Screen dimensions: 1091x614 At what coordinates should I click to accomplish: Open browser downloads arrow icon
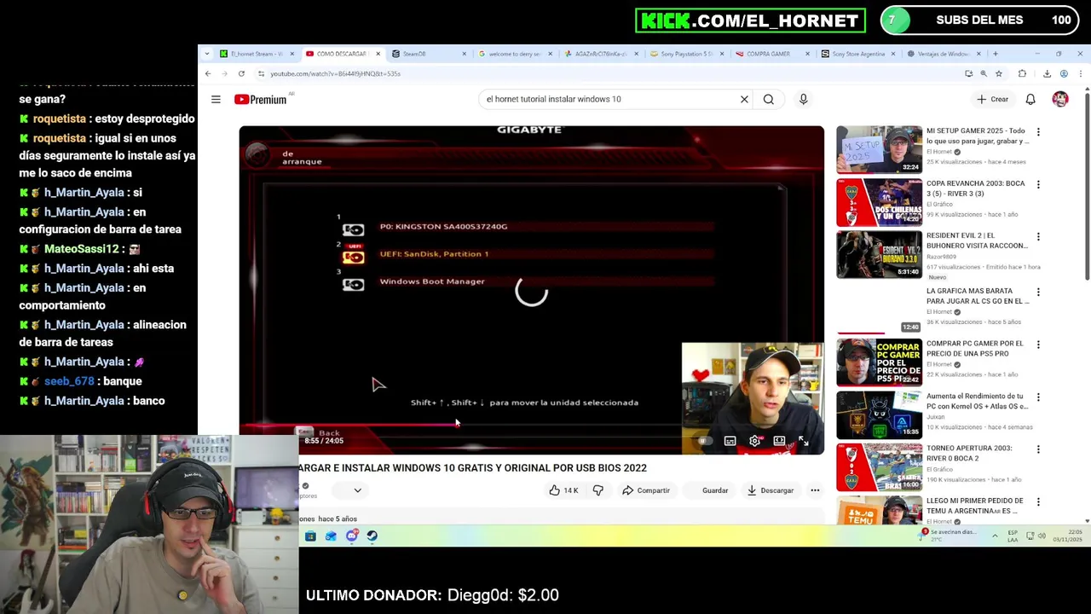click(x=1047, y=74)
